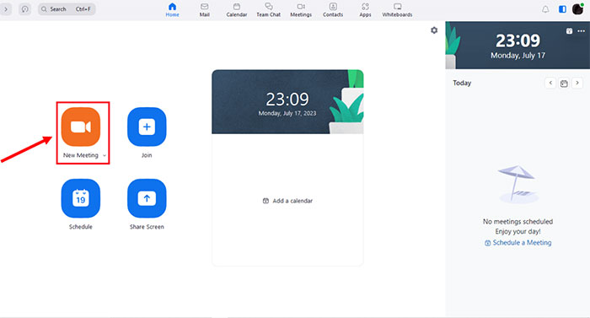Open the date picker icon beside Today
Image resolution: width=590 pixels, height=318 pixels.
(x=564, y=84)
